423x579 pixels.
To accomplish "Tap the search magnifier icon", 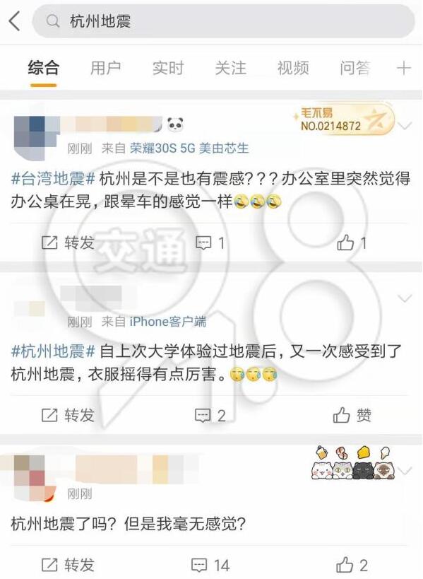I will click(x=53, y=21).
